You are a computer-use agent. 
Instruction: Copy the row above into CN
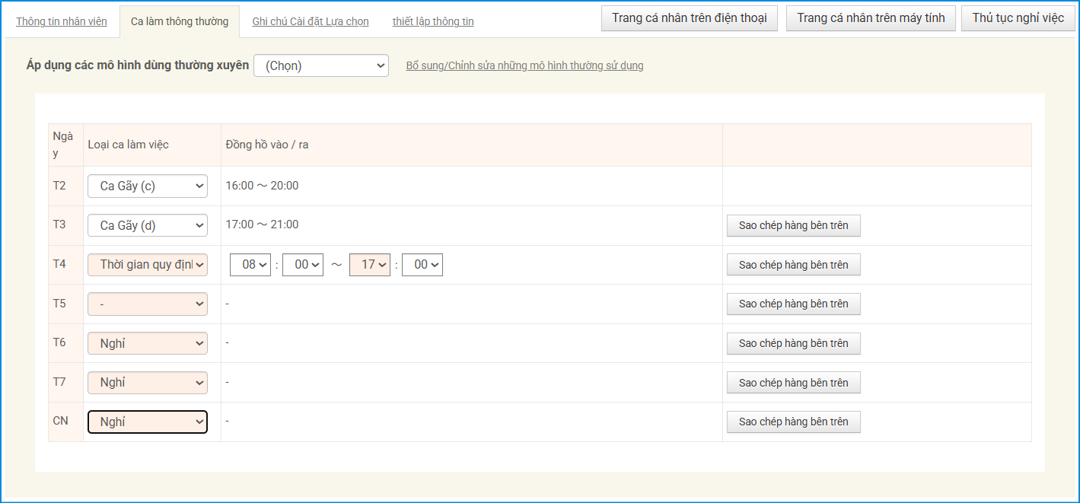793,422
